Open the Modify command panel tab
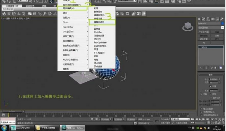The image size is (226, 131). pos(203,19)
